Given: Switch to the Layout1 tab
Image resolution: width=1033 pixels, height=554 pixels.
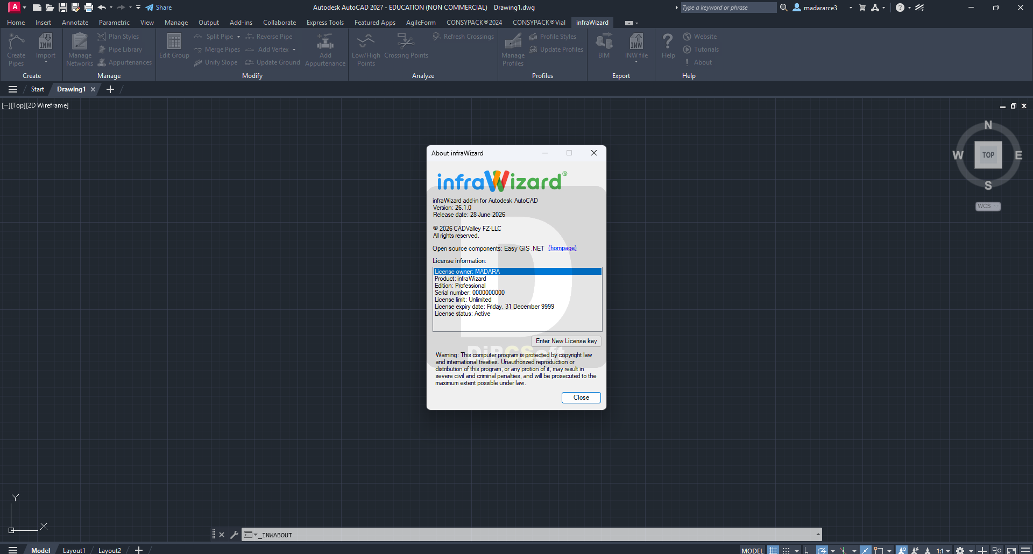Looking at the screenshot, I should (x=74, y=550).
